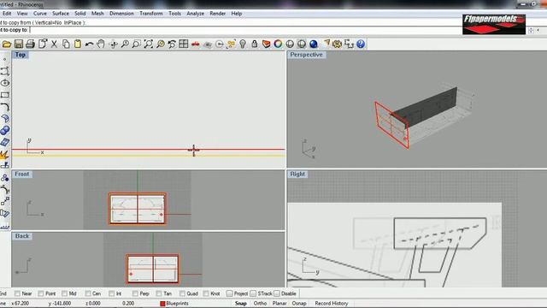Click the Cut scissors icon

click(x=54, y=44)
